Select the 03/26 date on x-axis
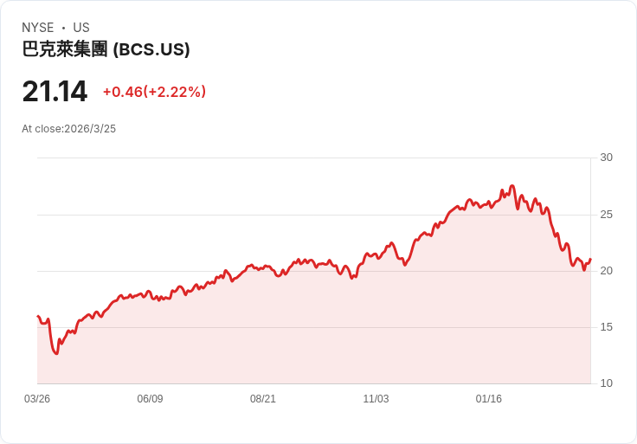637x444 pixels. click(37, 399)
